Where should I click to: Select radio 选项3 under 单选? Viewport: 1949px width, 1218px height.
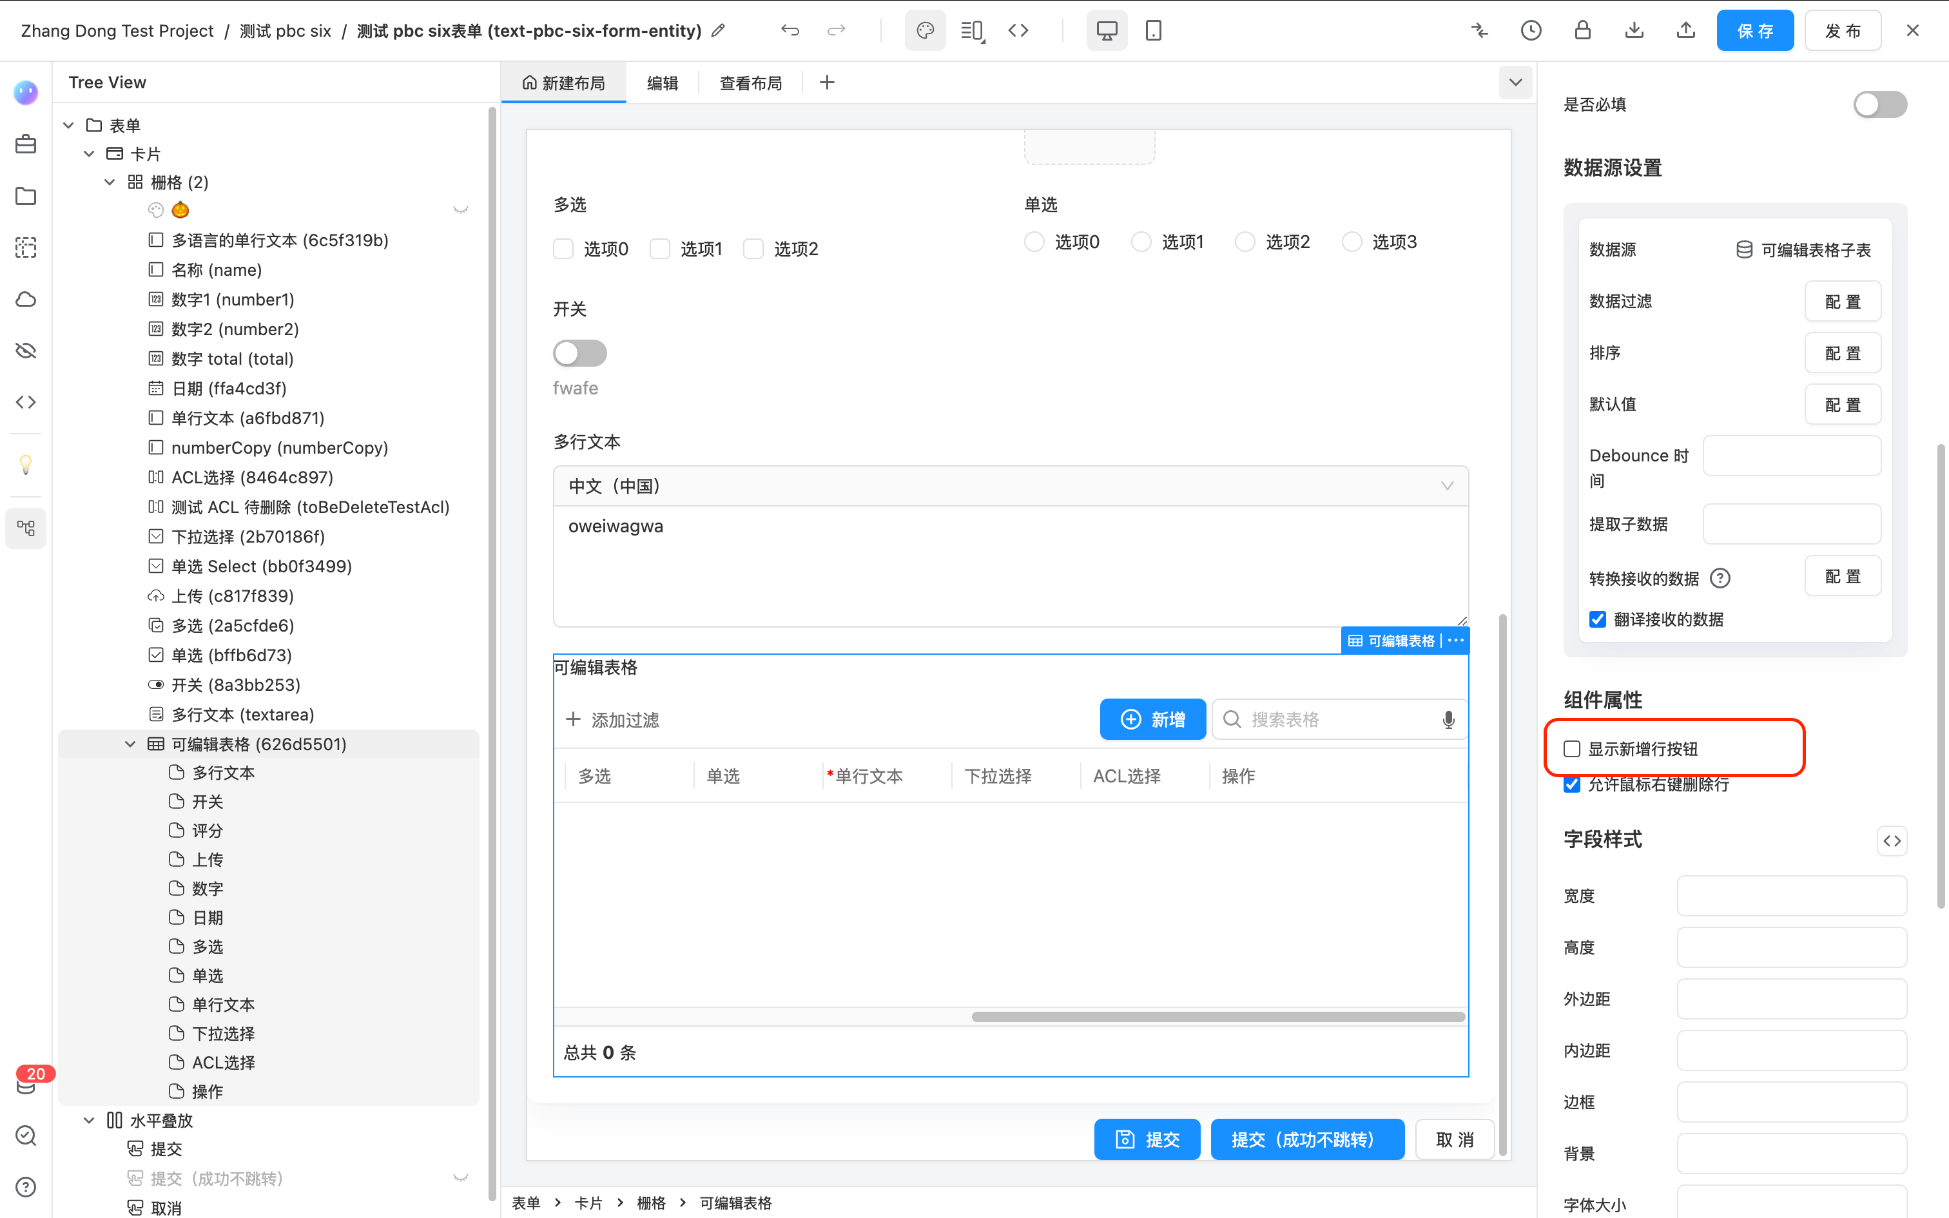(x=1352, y=242)
